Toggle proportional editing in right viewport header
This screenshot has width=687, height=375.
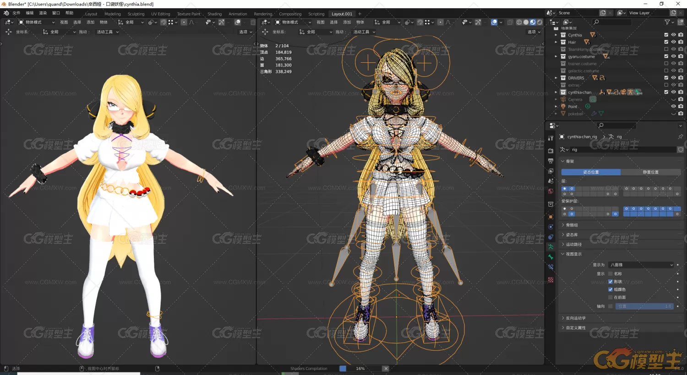pos(440,22)
